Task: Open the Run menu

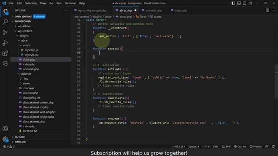Action: click(59, 3)
